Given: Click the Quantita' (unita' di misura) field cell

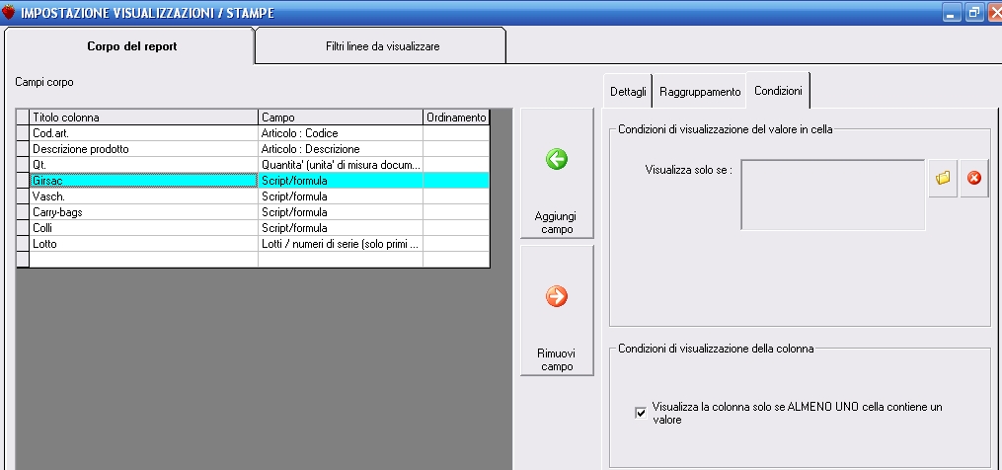Looking at the screenshot, I should (341, 165).
